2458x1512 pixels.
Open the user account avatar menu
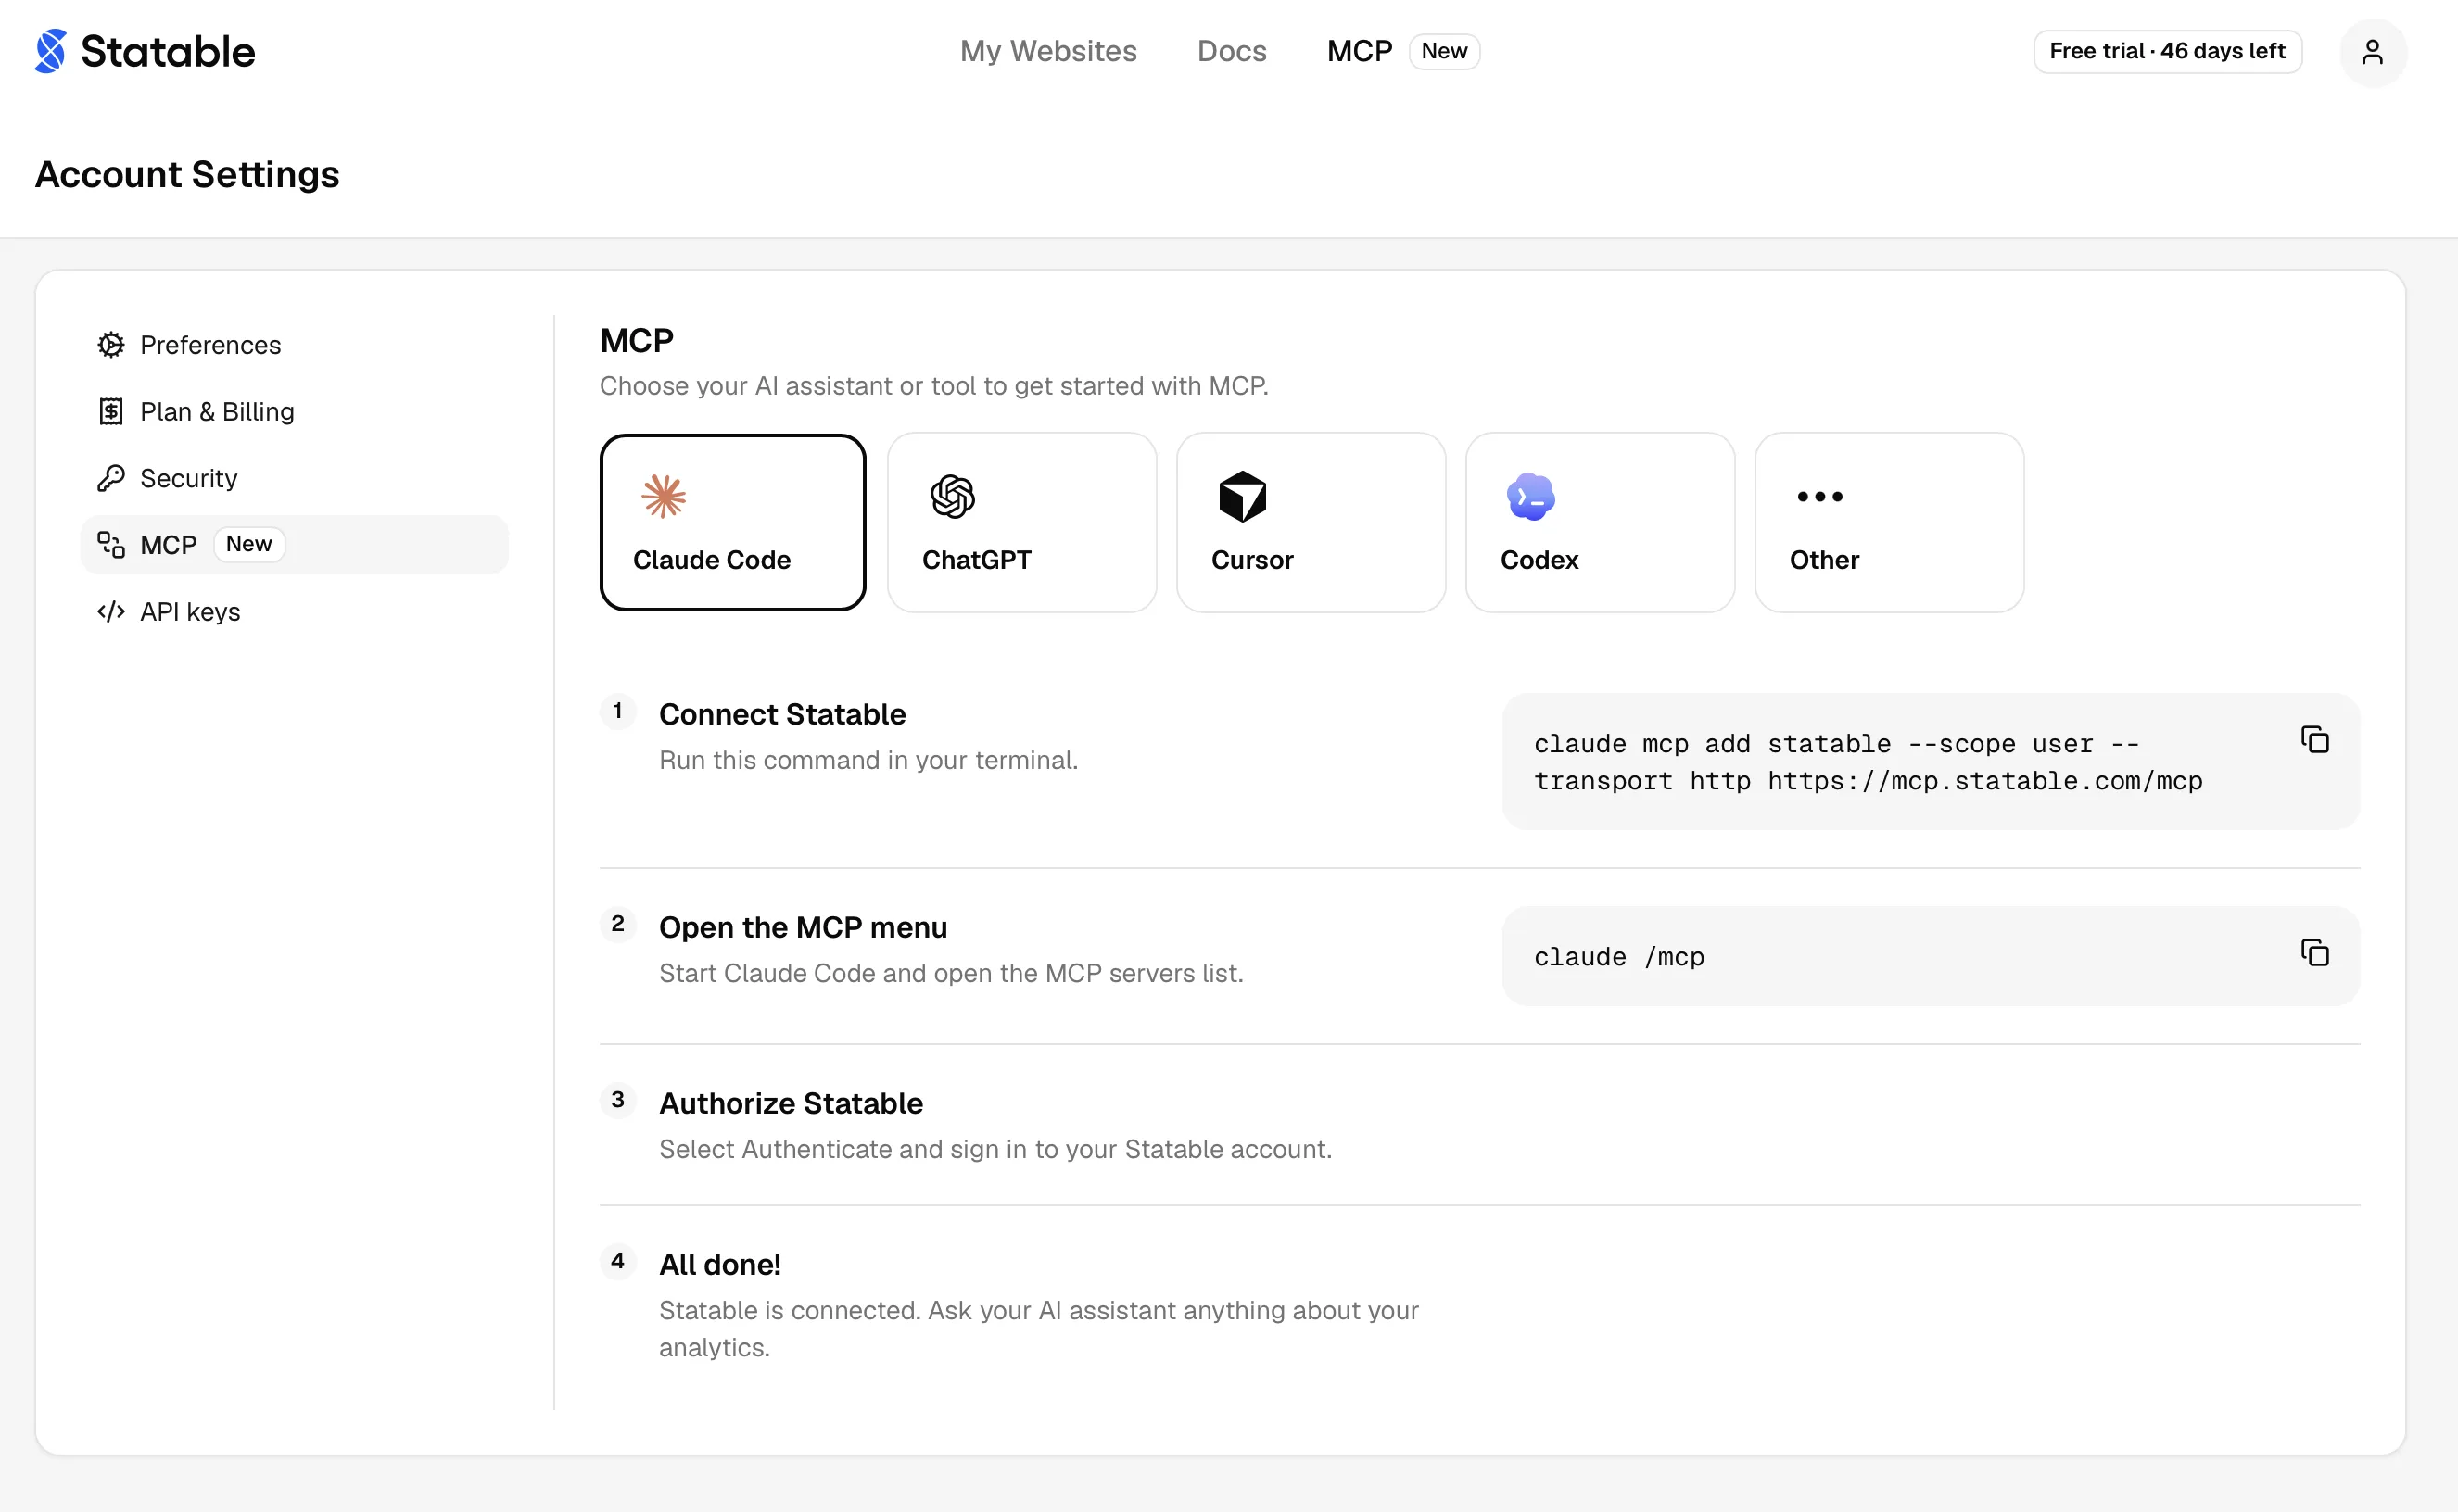pos(2372,52)
